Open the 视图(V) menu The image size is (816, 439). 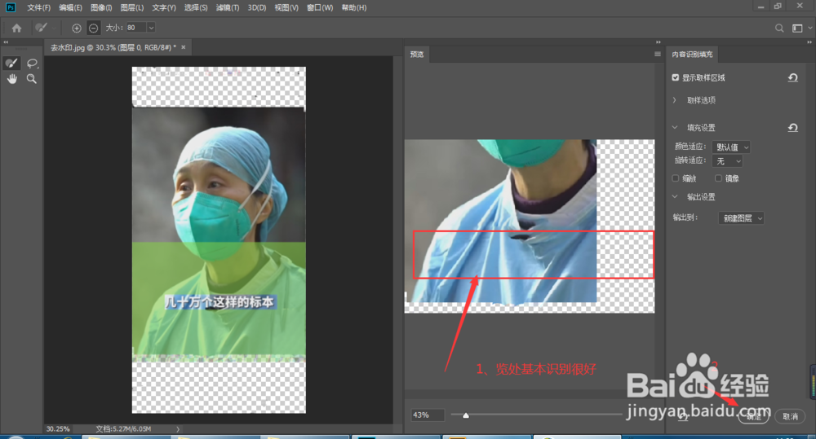pos(286,7)
